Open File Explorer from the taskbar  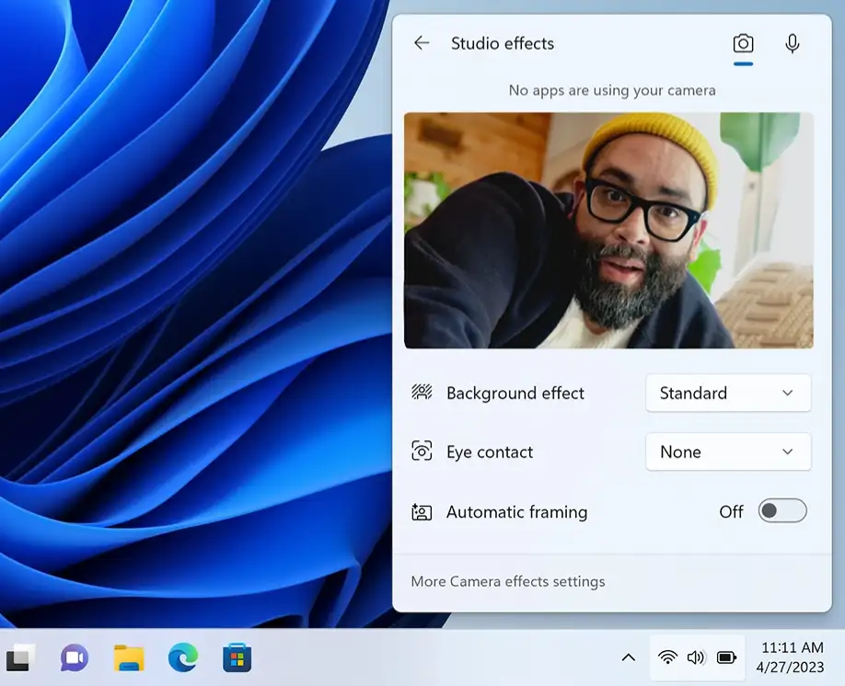(x=128, y=657)
